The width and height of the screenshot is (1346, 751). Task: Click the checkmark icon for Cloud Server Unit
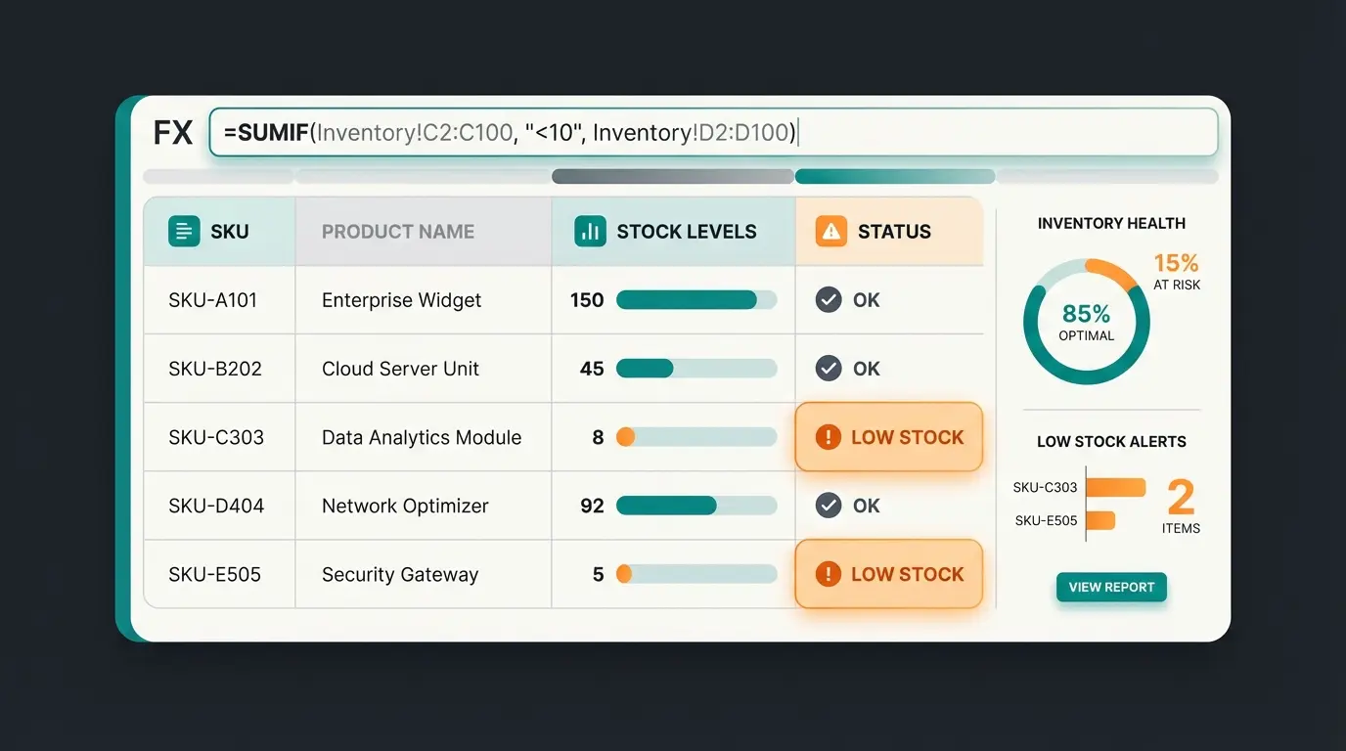tap(829, 369)
